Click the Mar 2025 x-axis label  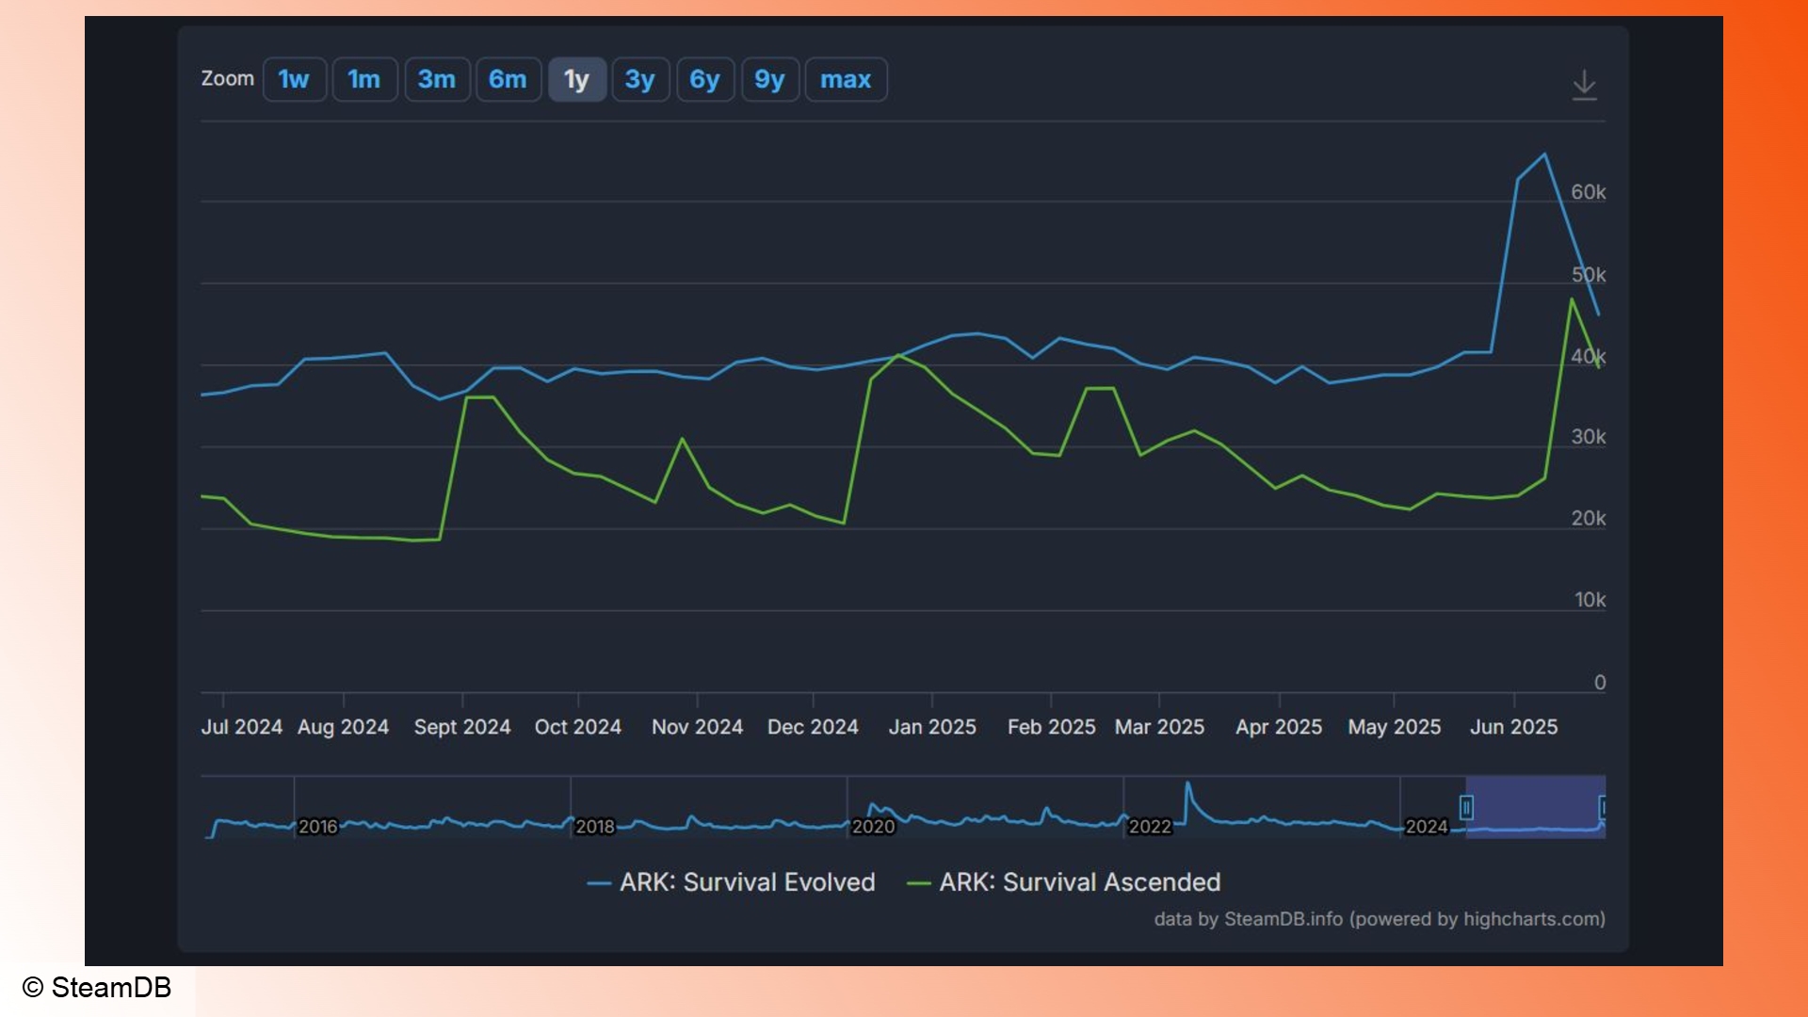click(1160, 727)
